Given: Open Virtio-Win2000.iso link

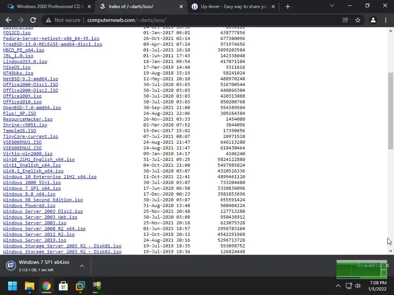Looking at the screenshot, I should pos(28,154).
